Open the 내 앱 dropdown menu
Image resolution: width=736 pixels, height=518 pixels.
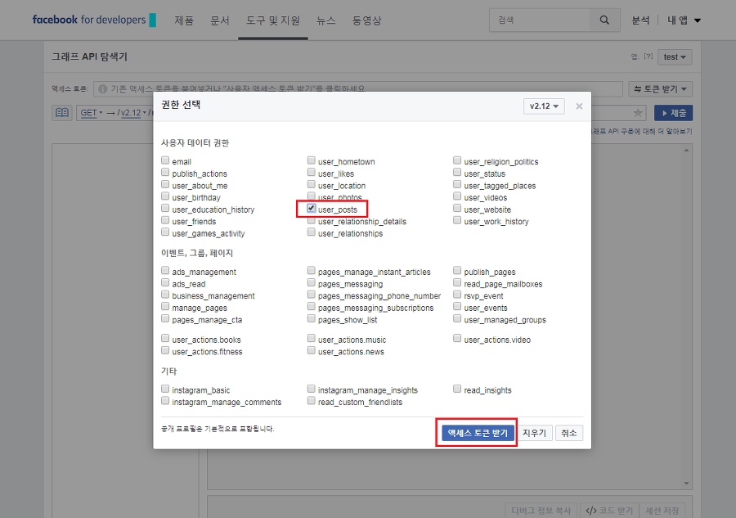coord(684,20)
